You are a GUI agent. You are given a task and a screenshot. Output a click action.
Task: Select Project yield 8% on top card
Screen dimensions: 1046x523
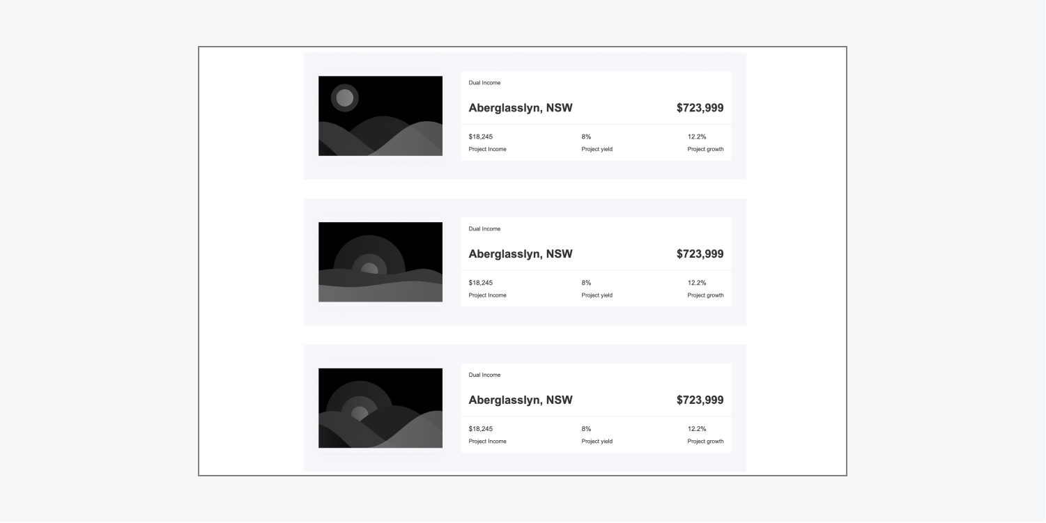pyautogui.click(x=586, y=136)
